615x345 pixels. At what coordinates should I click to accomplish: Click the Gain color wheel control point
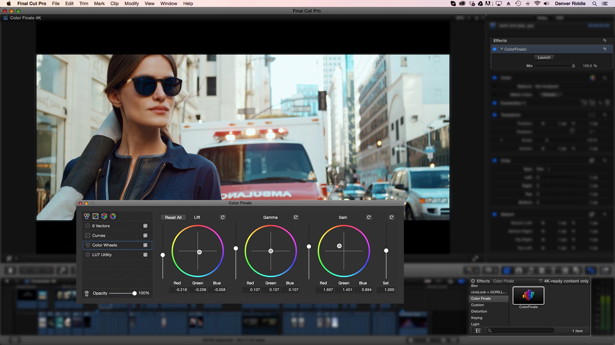tap(339, 246)
